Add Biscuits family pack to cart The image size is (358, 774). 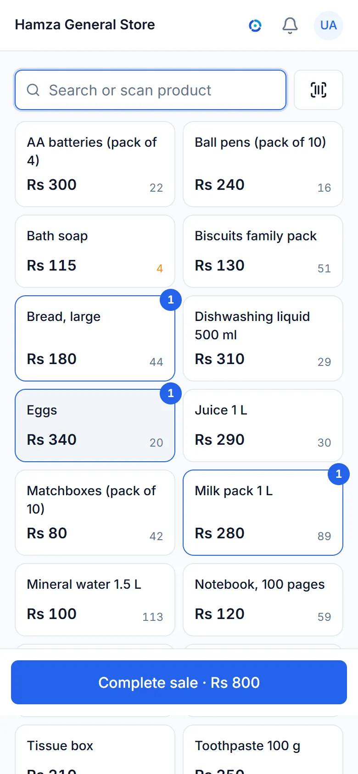click(263, 251)
